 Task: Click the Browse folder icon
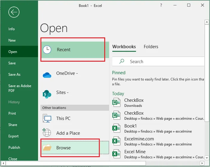point(47,148)
